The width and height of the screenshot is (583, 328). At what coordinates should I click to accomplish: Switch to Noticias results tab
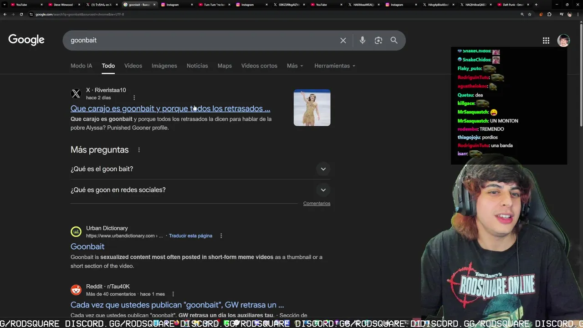click(197, 66)
